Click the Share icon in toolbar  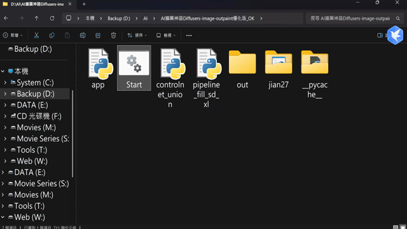(98, 36)
